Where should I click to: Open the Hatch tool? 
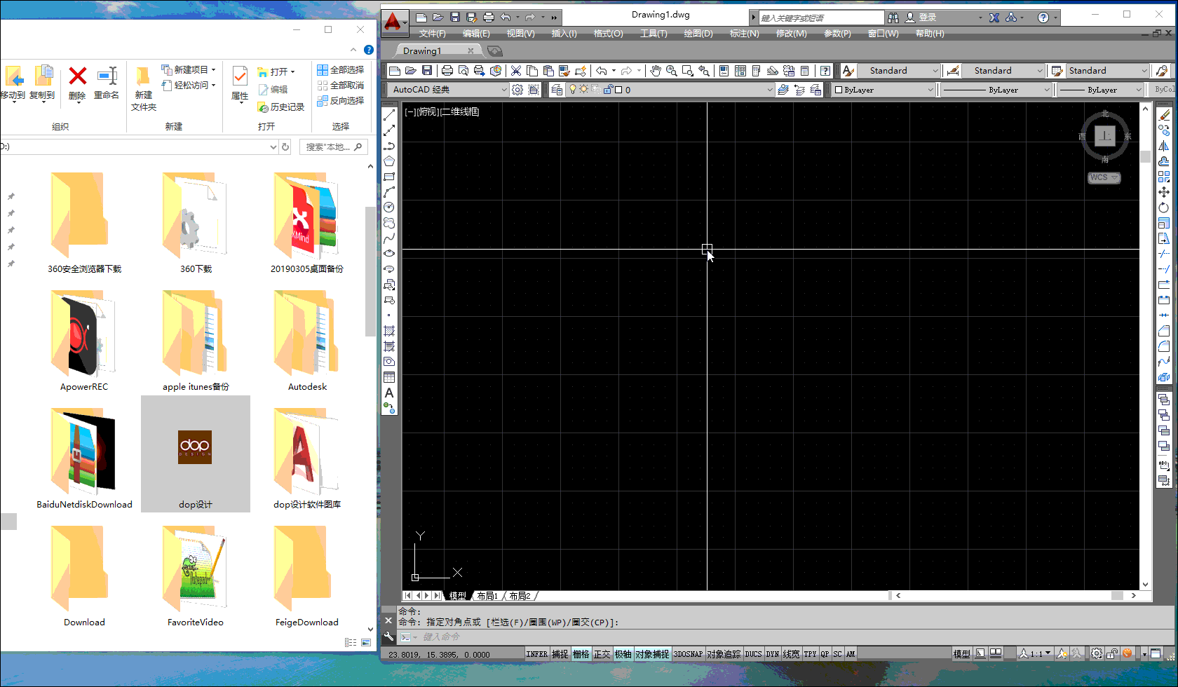click(389, 331)
